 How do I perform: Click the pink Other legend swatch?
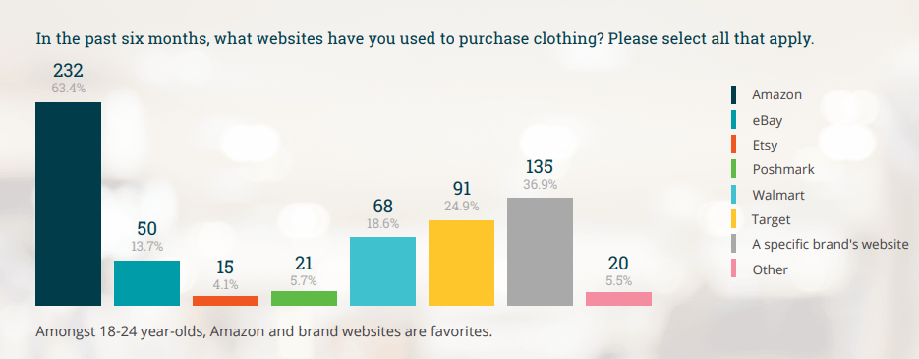[733, 269]
